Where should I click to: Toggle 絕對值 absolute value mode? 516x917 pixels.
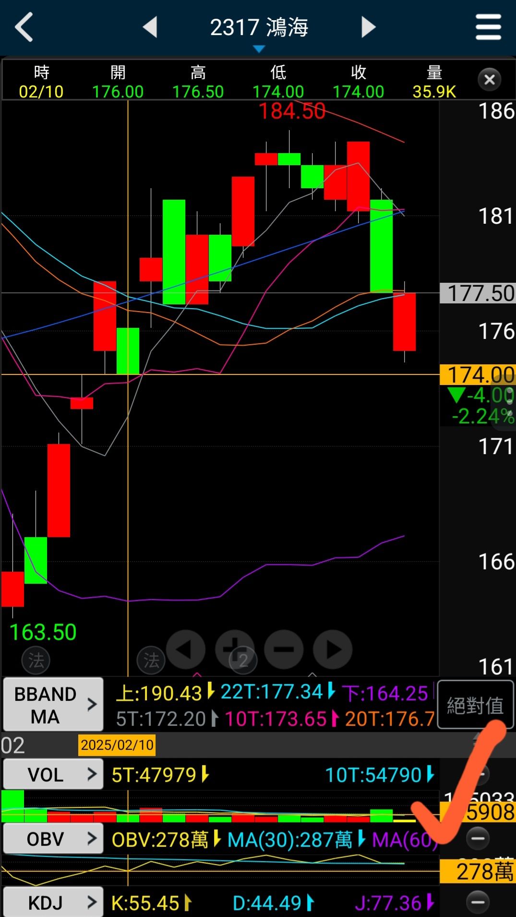pyautogui.click(x=475, y=705)
